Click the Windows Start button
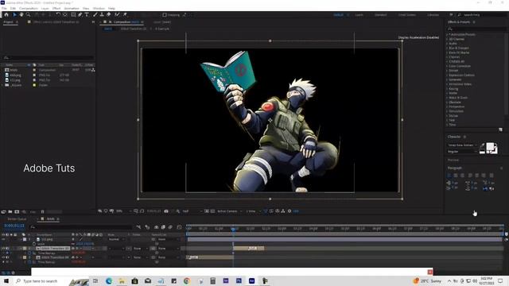 (x=6, y=280)
